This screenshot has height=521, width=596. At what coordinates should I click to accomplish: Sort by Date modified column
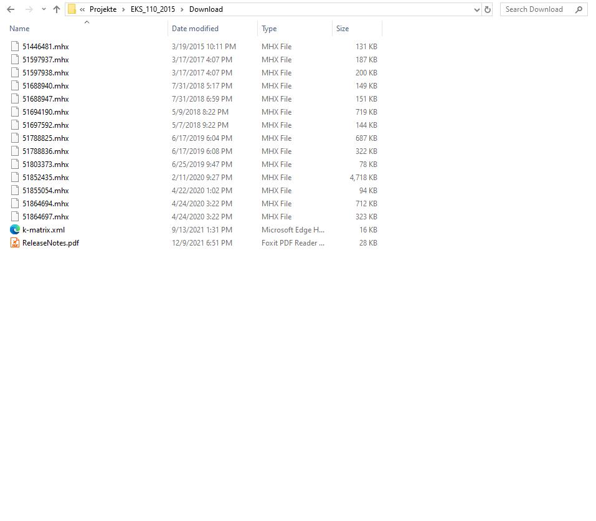(195, 29)
